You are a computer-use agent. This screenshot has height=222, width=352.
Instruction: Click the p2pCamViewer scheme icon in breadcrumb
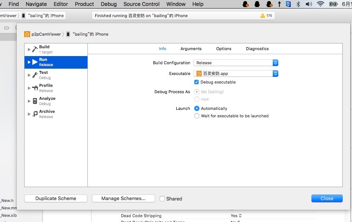click(27, 34)
